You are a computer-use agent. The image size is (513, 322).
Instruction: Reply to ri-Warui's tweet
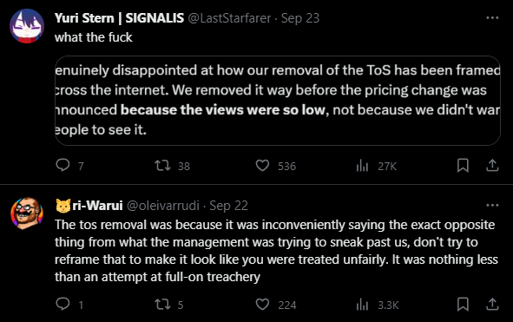(62, 305)
